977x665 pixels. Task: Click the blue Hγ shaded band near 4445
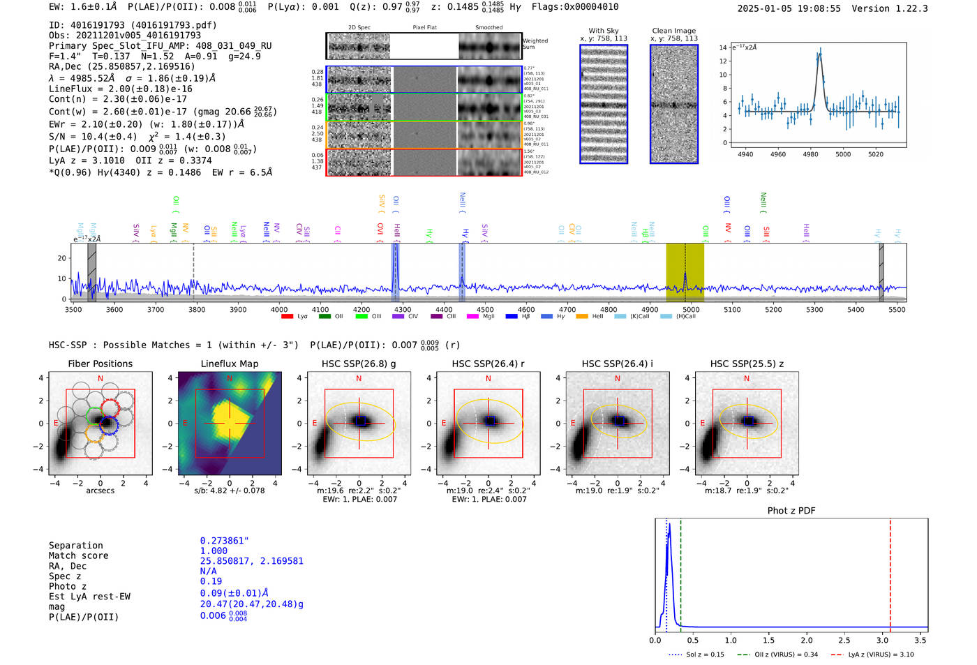pos(462,272)
